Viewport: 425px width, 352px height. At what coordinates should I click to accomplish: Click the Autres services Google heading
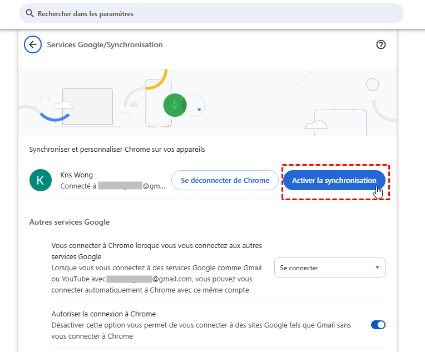coord(69,222)
